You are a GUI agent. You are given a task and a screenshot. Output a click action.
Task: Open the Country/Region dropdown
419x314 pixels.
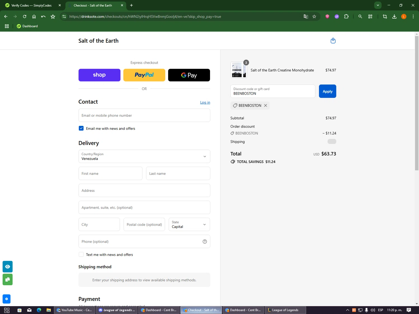[144, 156]
